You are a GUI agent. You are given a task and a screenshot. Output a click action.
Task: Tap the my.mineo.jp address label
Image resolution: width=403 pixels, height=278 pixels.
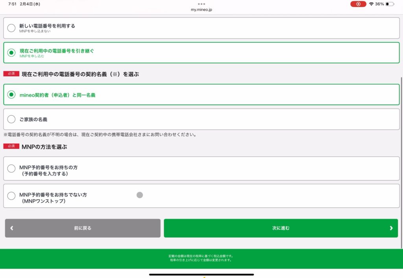pyautogui.click(x=201, y=9)
